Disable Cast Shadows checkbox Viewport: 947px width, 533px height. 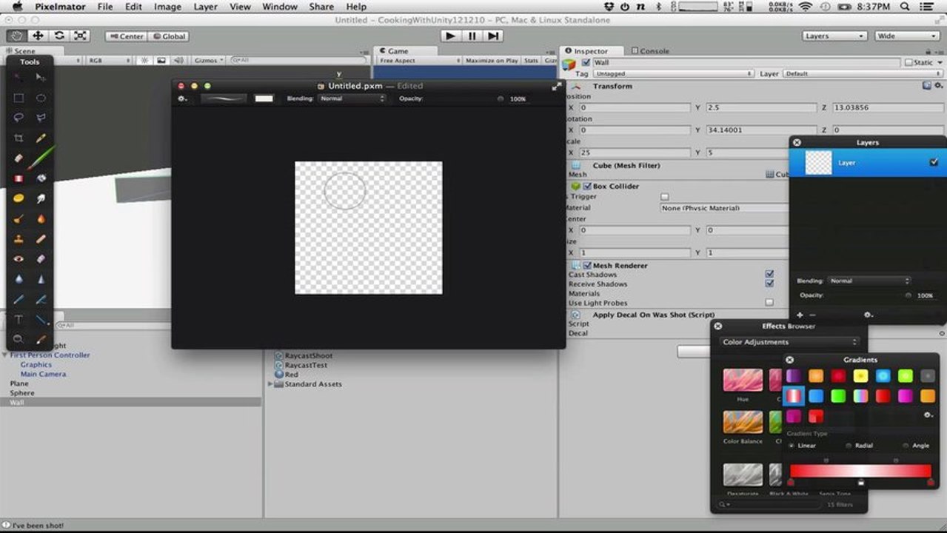[769, 275]
